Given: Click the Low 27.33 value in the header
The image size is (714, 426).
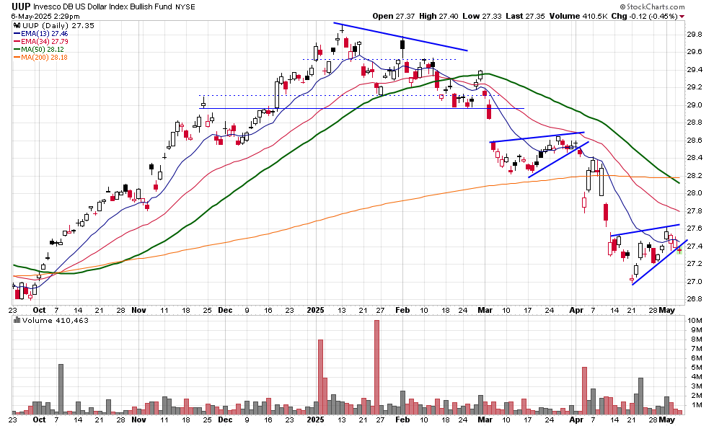Looking at the screenshot, I should [x=481, y=16].
